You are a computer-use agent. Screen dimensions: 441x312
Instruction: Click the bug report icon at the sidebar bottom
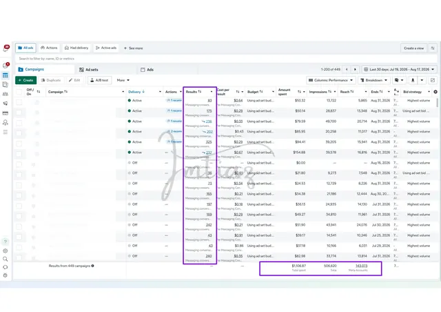pos(6,275)
